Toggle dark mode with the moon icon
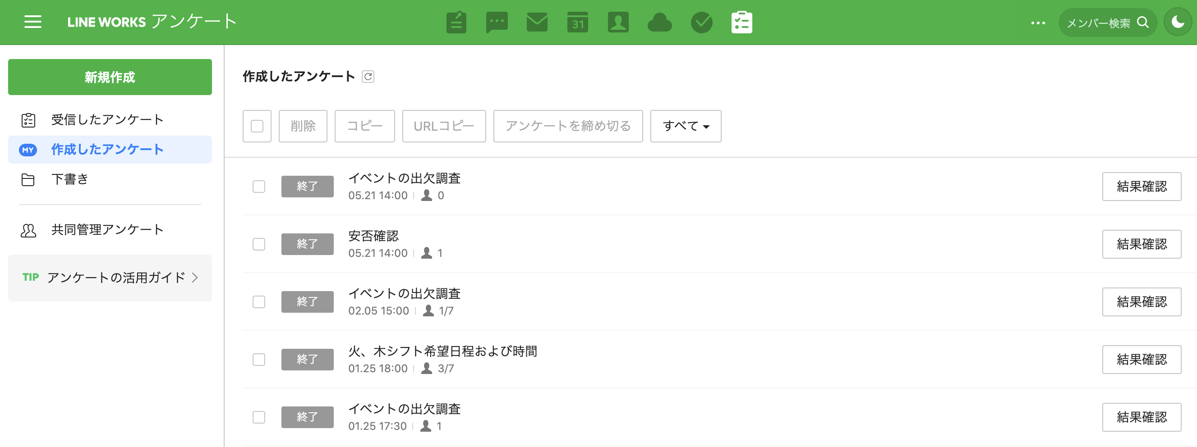 [x=1178, y=22]
